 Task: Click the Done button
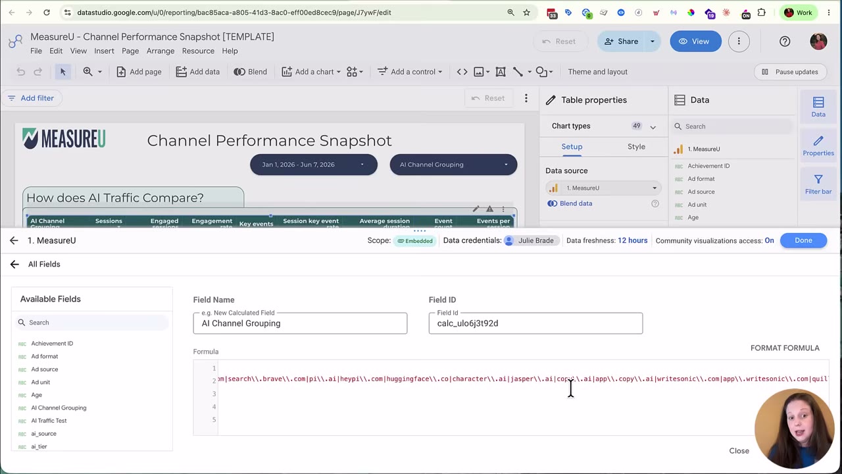[803, 240]
